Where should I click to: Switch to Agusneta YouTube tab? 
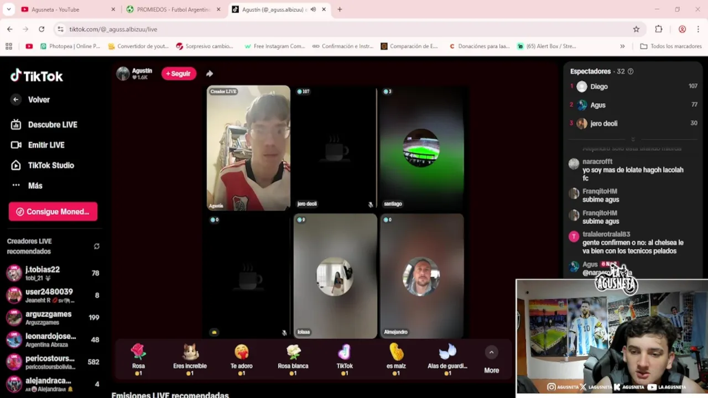[67, 9]
